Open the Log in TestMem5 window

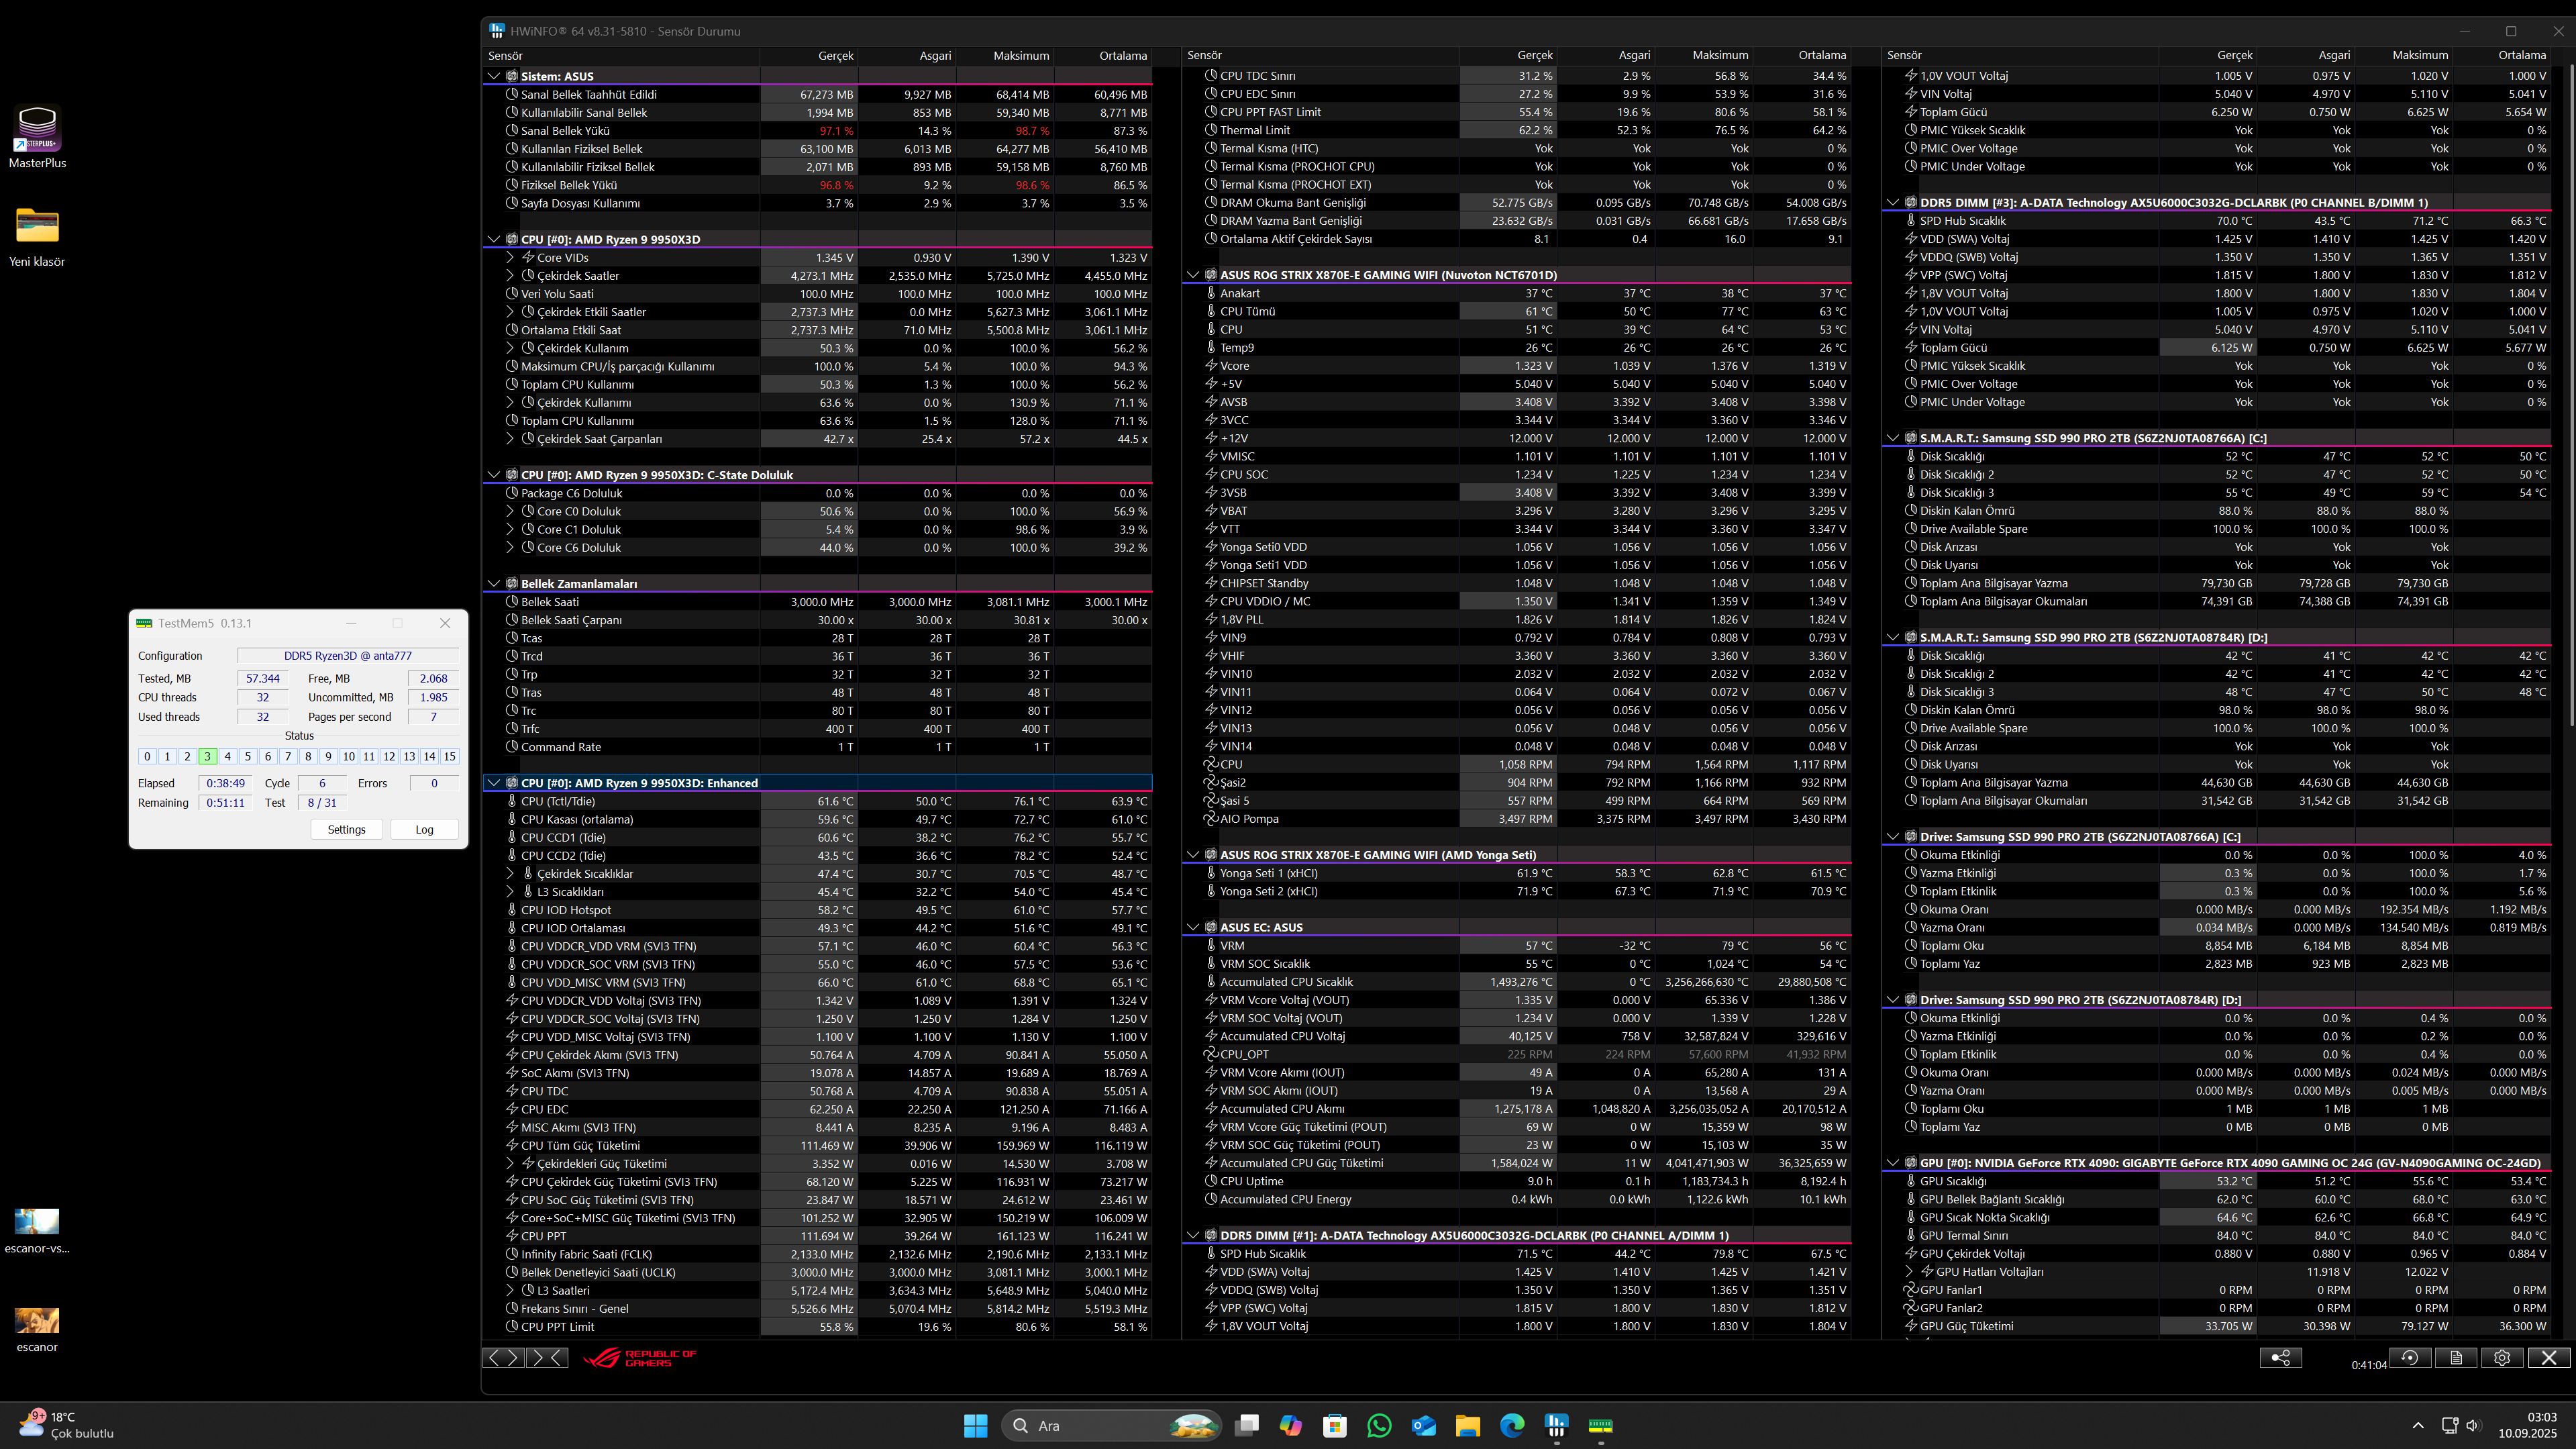click(424, 830)
